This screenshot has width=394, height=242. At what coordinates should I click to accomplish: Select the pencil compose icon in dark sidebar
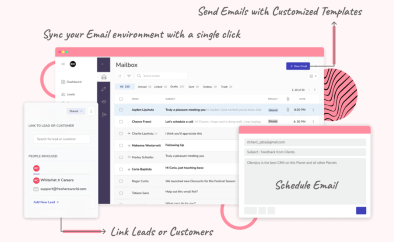tap(103, 89)
